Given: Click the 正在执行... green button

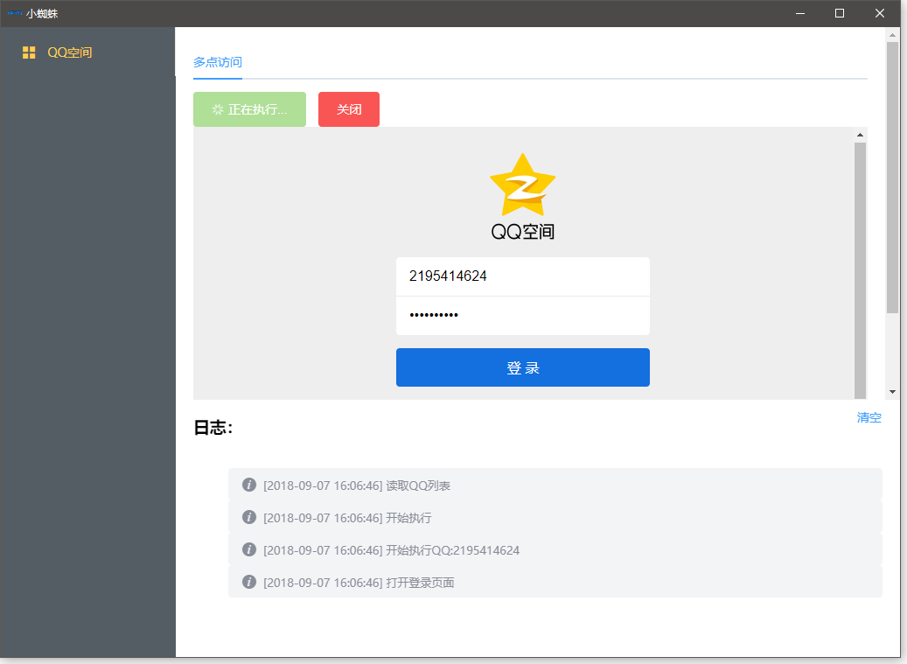Looking at the screenshot, I should coord(249,109).
